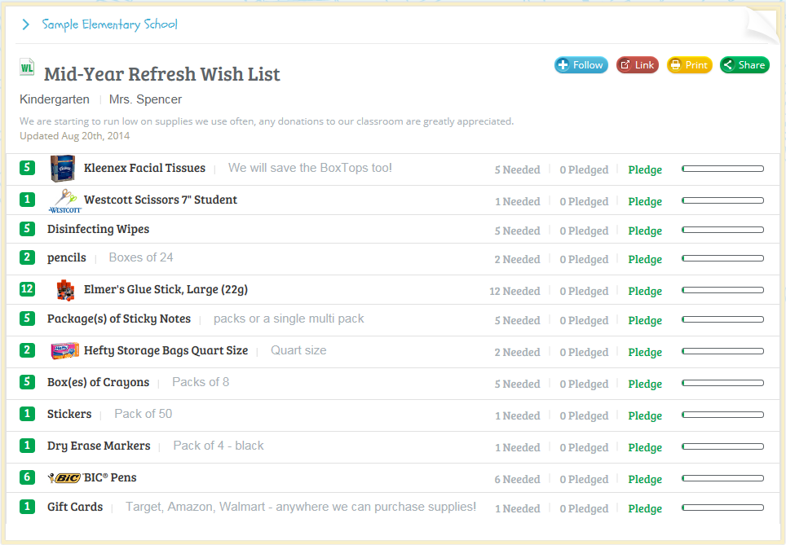
Task: Click the green 12 quantity badge
Action: pos(27,289)
